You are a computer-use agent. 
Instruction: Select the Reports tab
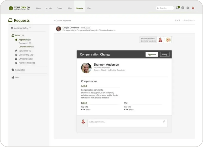(x=80, y=8)
